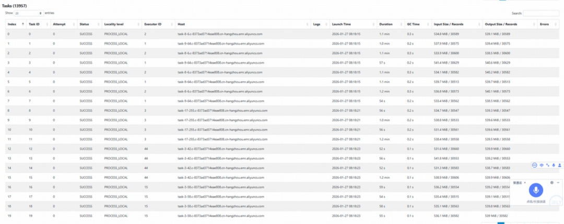Click the iFLY round logo icon
Image resolution: width=564 pixels, height=224 pixels.
tap(535, 165)
